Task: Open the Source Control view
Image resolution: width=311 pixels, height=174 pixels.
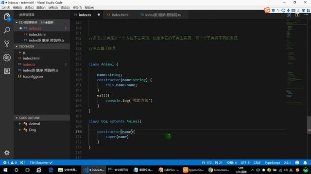Action: 7,44
